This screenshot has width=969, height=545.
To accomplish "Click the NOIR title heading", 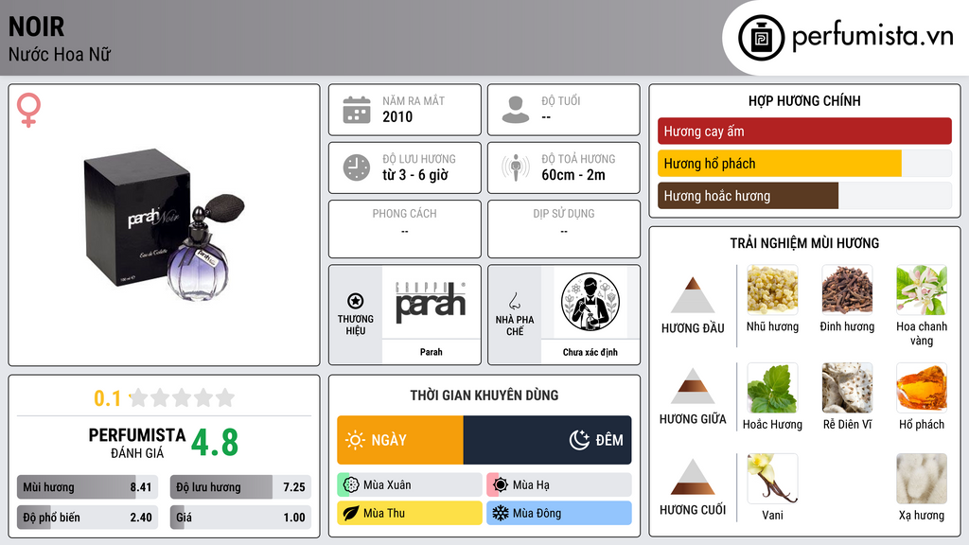I will pos(37,26).
